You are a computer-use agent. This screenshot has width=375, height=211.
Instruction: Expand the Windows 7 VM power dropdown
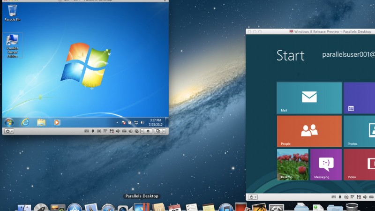coord(9,131)
